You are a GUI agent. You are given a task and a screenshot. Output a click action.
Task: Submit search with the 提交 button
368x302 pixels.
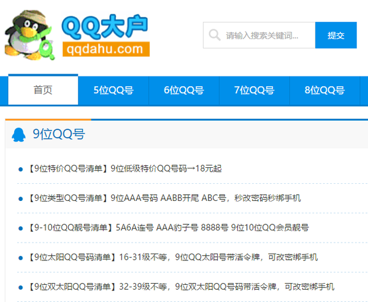click(336, 35)
